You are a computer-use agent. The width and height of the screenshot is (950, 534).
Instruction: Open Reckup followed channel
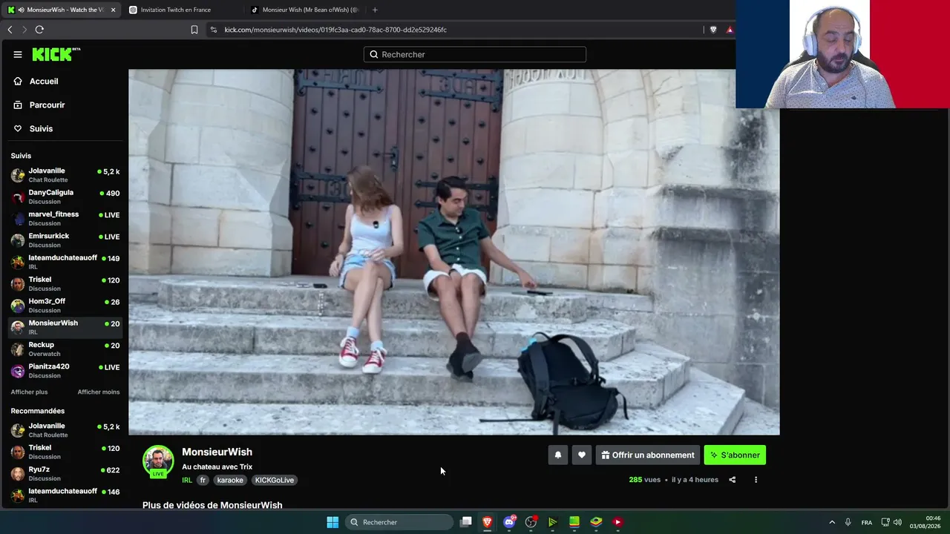click(65, 349)
